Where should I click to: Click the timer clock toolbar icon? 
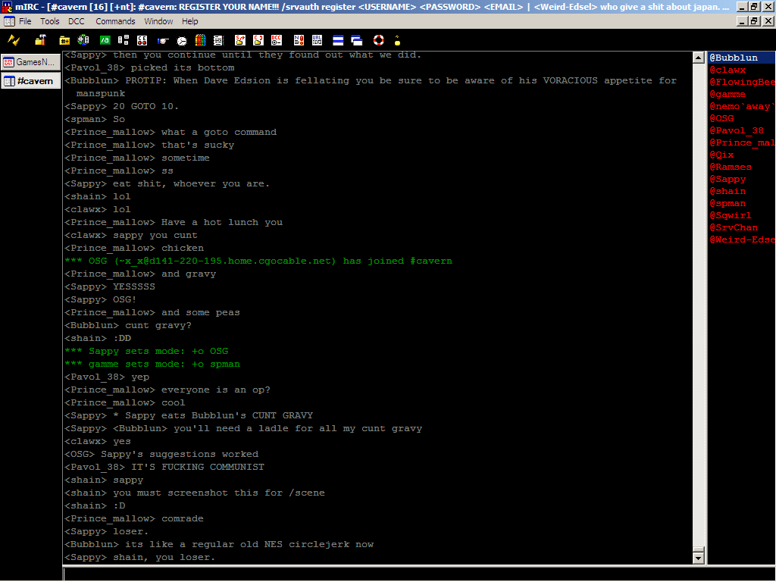(x=182, y=39)
